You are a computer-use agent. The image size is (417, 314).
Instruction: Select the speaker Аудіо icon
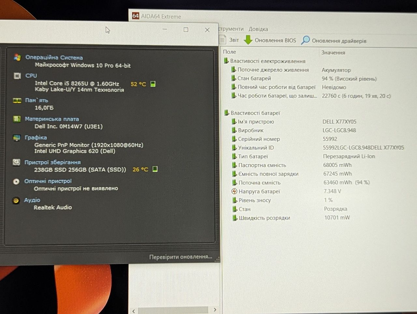(16, 201)
